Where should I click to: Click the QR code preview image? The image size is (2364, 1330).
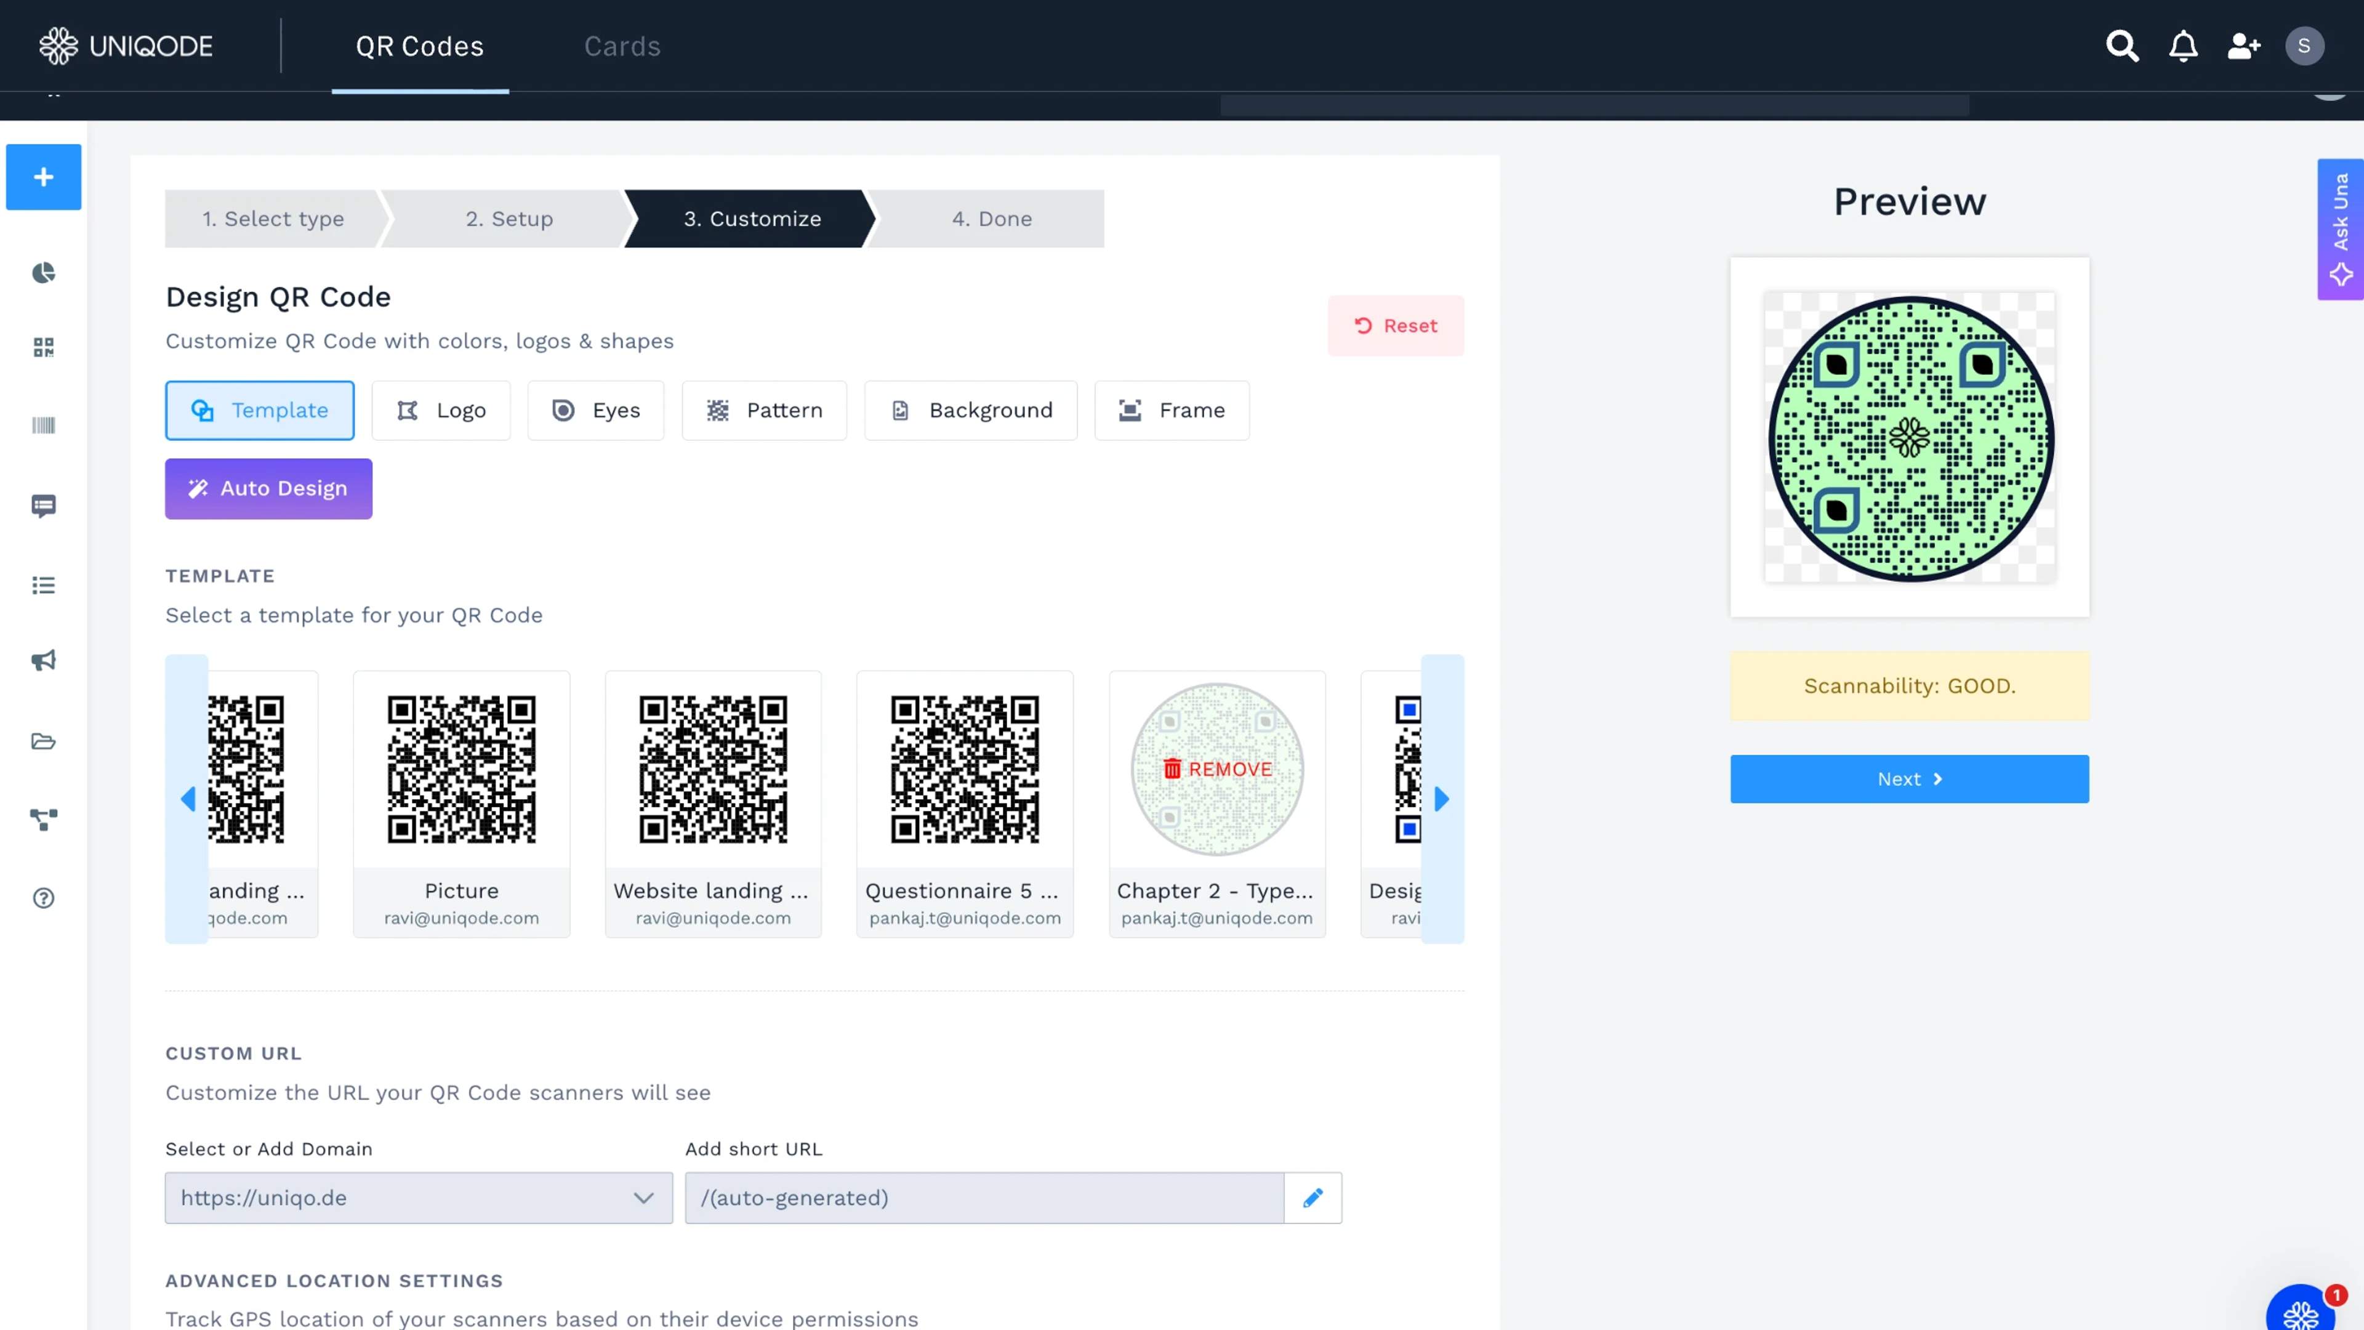click(x=1910, y=438)
